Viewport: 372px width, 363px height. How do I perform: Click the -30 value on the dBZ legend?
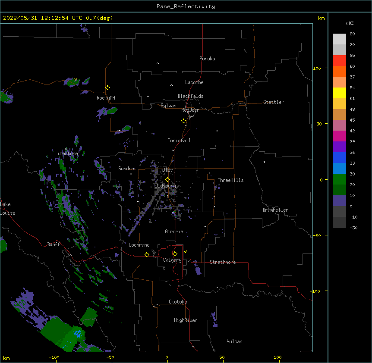pyautogui.click(x=353, y=228)
